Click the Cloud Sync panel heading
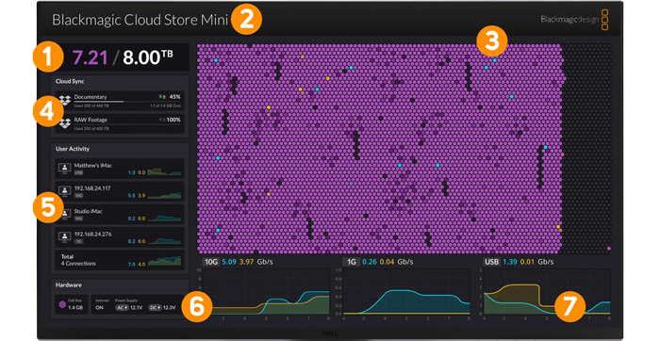 70,81
